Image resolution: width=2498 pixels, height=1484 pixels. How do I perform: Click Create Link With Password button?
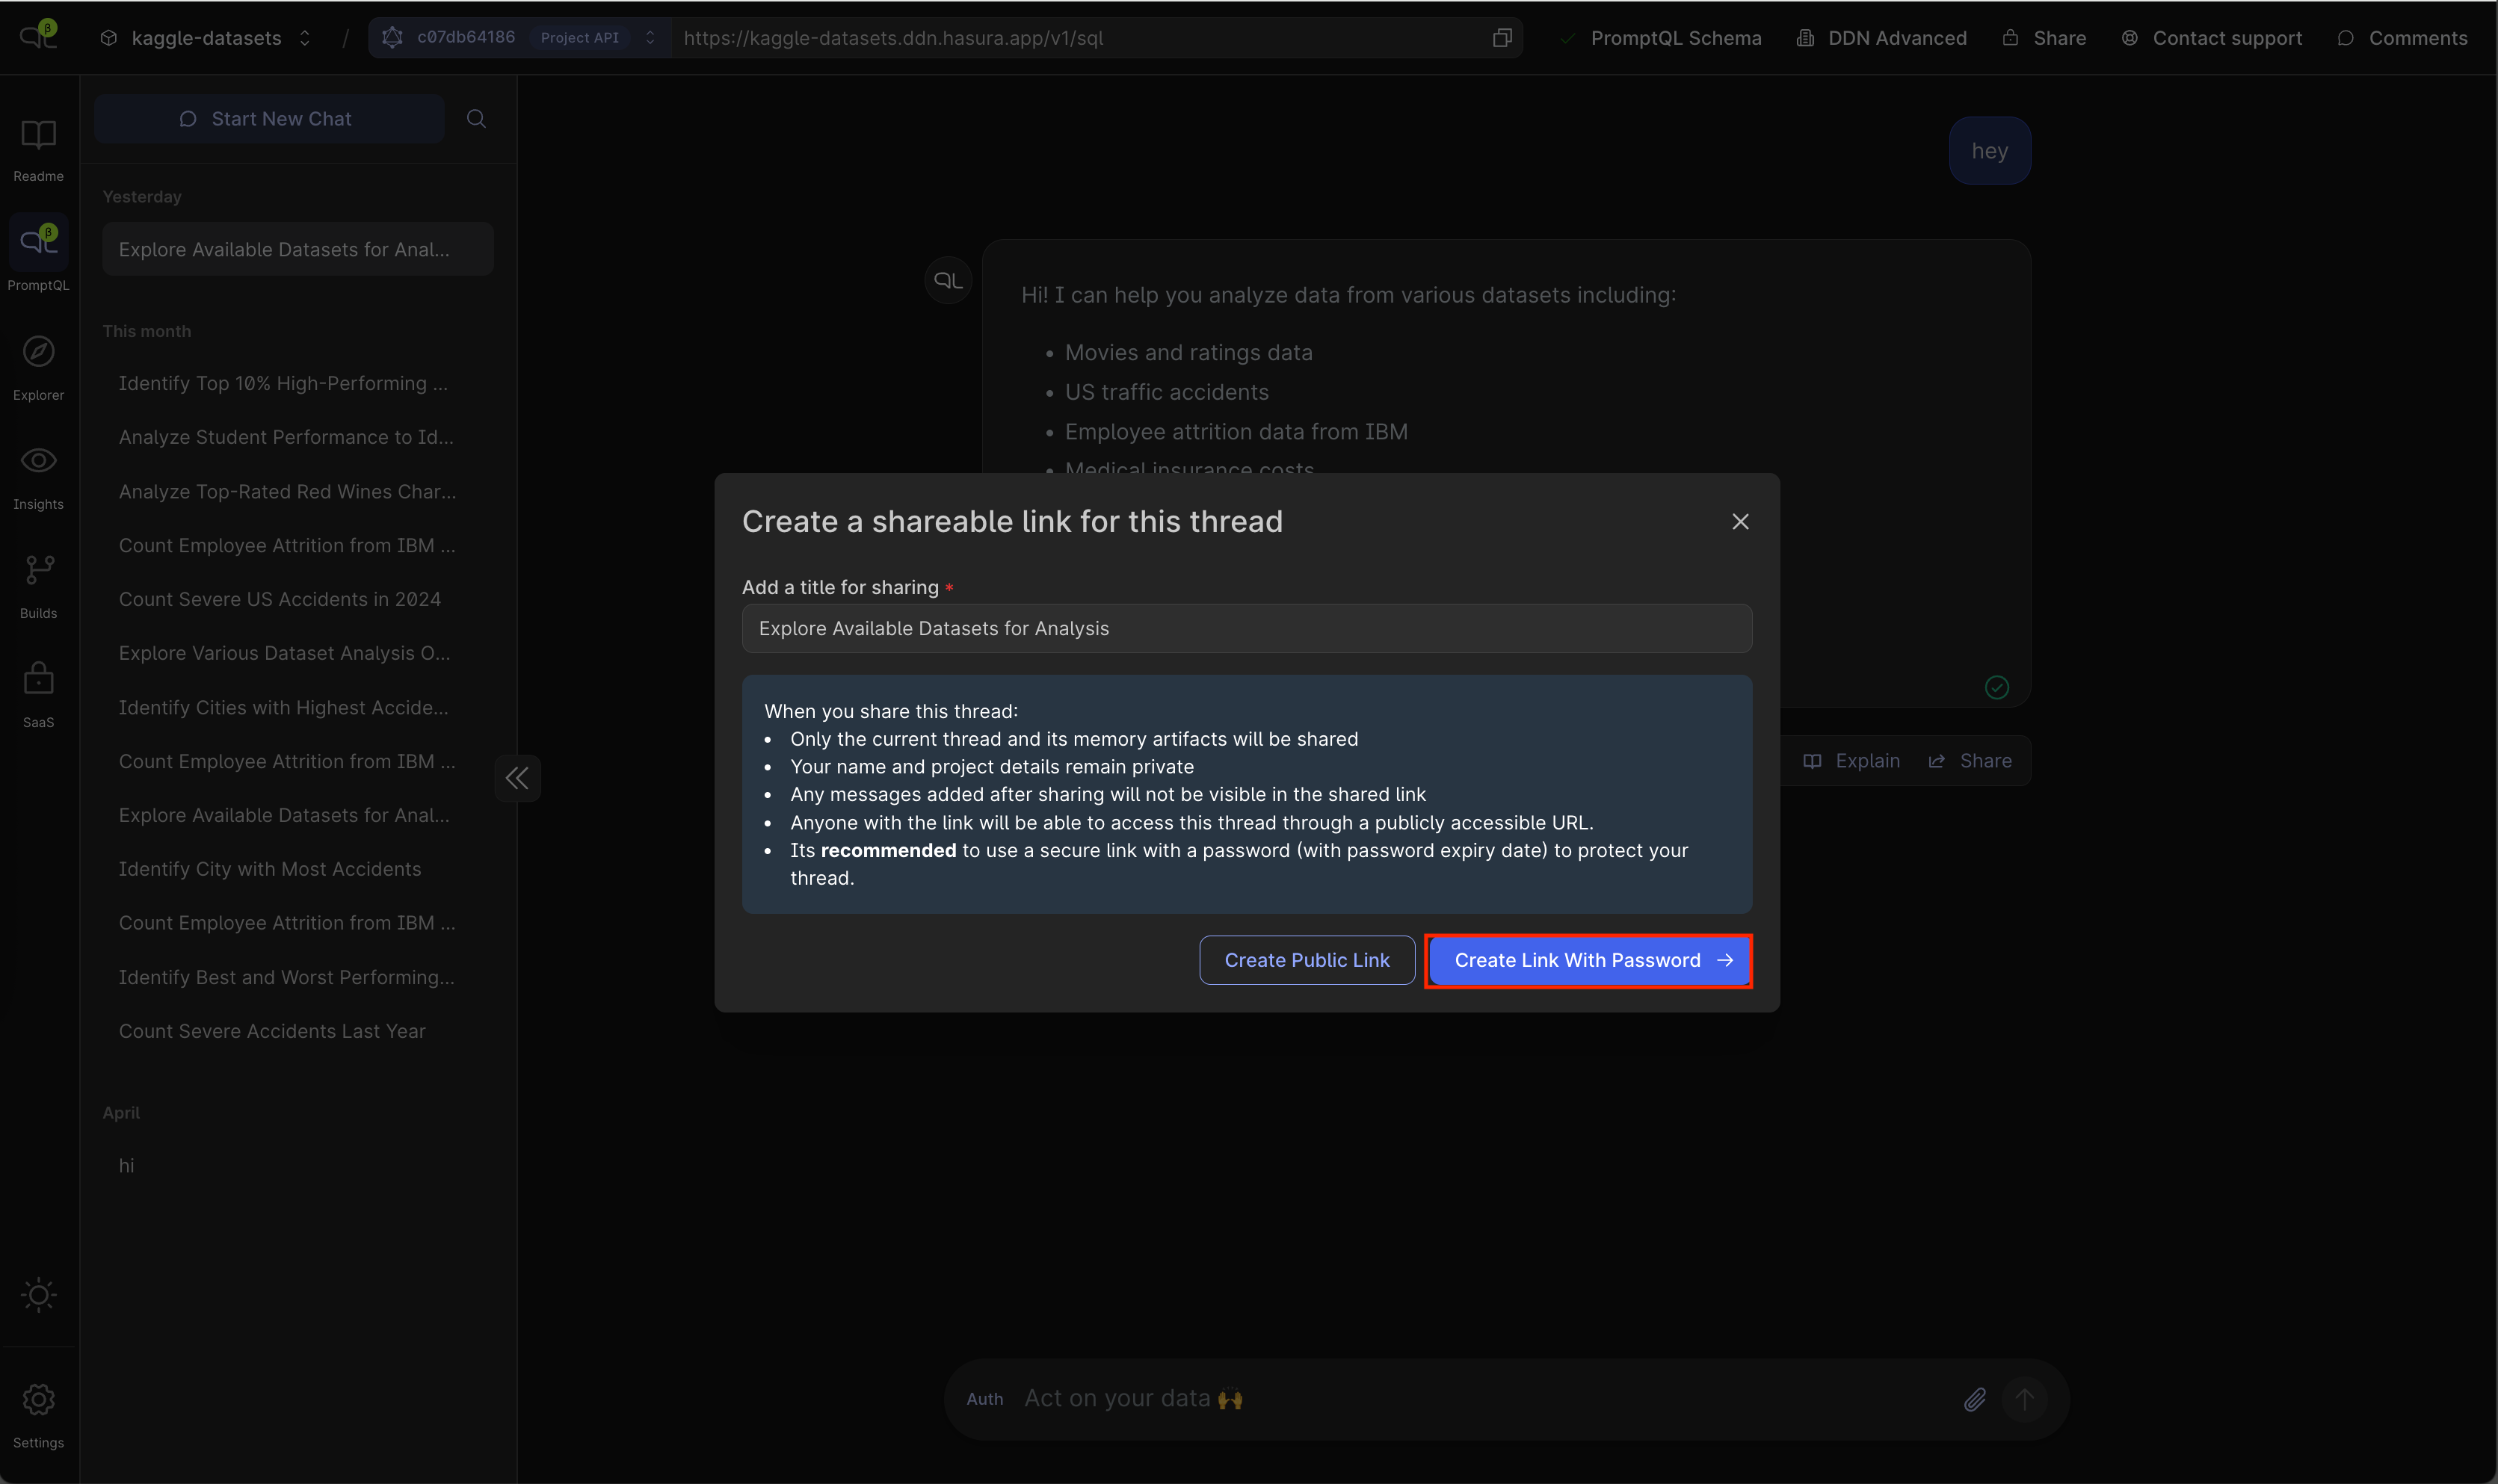coord(1588,960)
